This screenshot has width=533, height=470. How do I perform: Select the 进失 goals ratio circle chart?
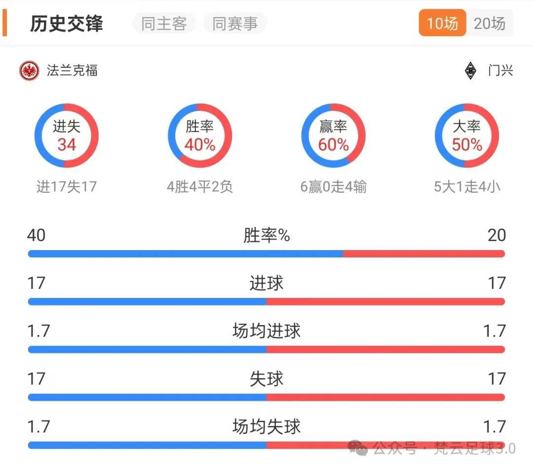[66, 135]
